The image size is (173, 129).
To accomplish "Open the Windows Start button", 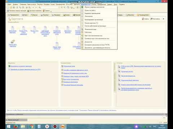I will (x=9, y=126).
